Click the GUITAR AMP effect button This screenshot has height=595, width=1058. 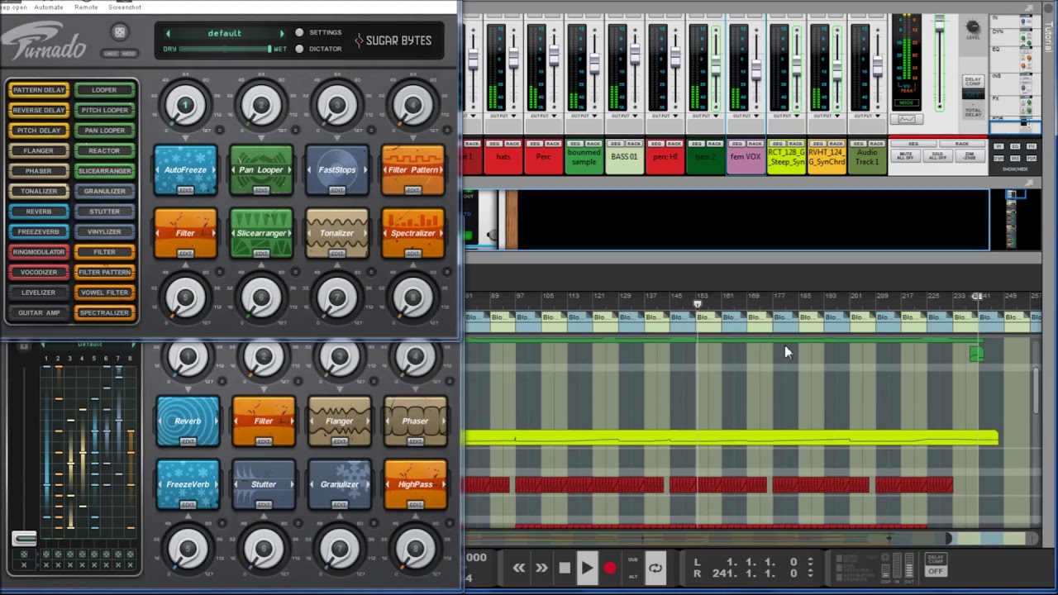click(x=39, y=312)
